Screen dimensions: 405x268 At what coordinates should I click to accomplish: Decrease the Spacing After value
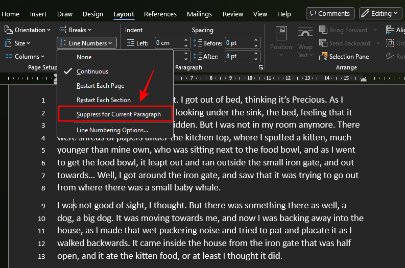click(x=256, y=59)
